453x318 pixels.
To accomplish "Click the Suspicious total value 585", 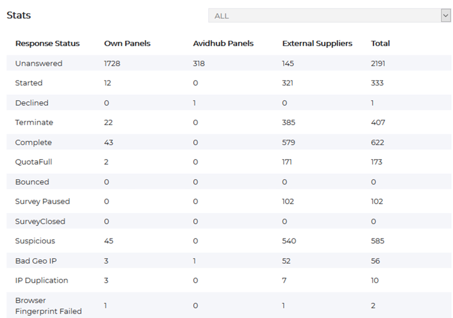I will click(378, 241).
